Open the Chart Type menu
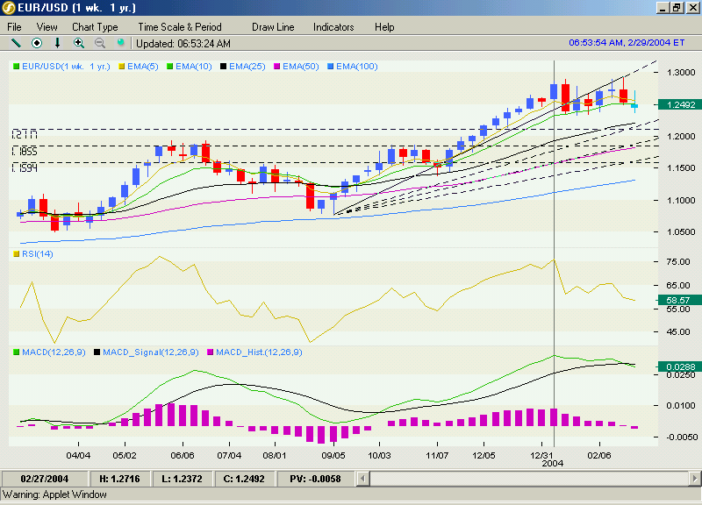Screen dimensions: 702x505 tap(95, 27)
